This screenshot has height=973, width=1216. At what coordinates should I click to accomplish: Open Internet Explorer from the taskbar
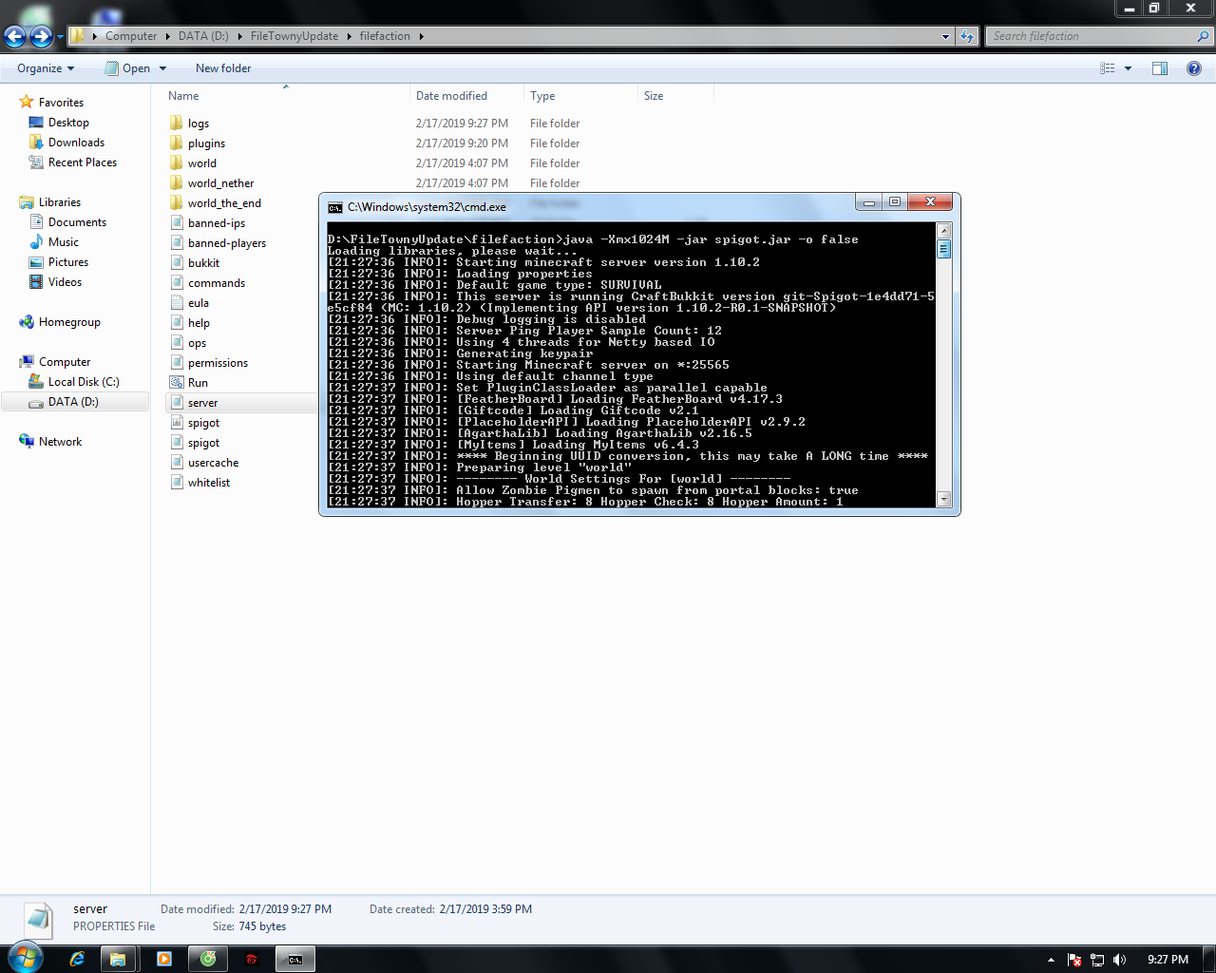pos(77,959)
